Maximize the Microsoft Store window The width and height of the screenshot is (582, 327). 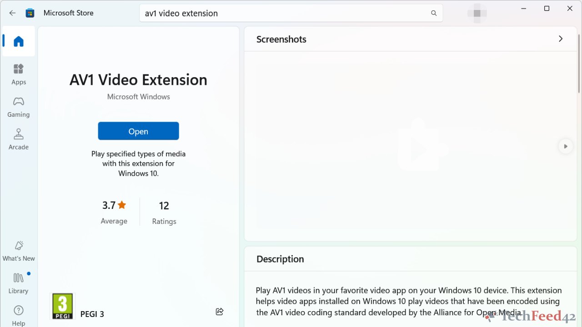pos(547,9)
